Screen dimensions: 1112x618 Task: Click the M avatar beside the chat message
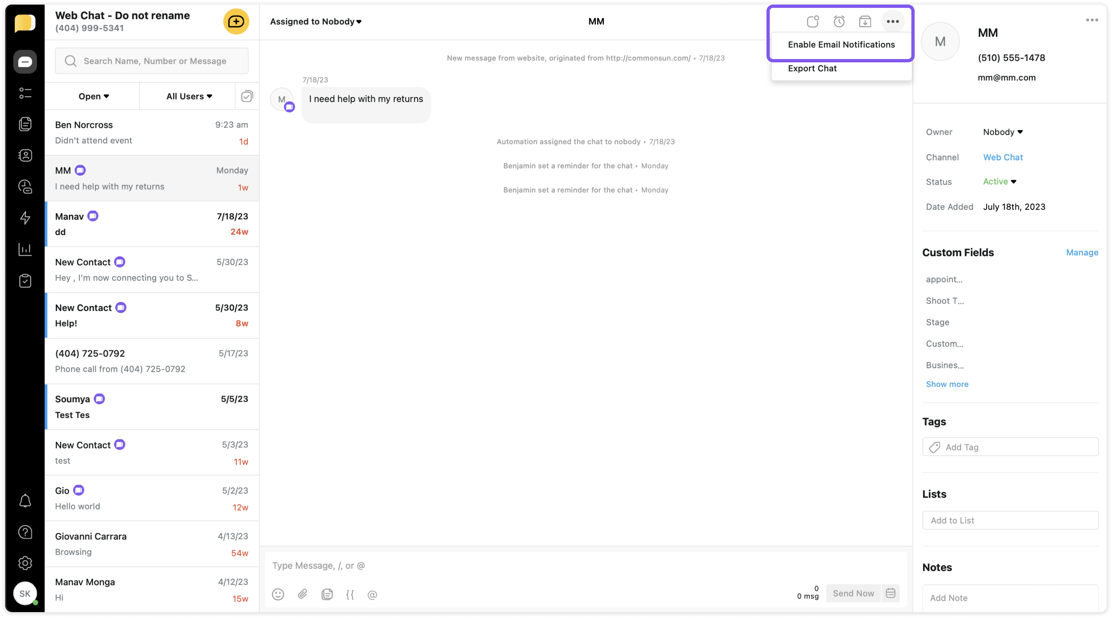coord(282,99)
